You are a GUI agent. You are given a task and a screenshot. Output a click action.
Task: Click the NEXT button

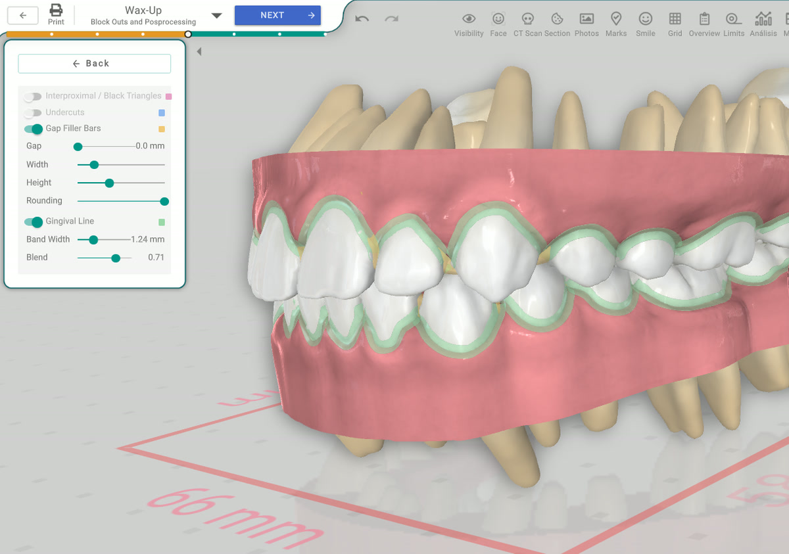point(277,15)
